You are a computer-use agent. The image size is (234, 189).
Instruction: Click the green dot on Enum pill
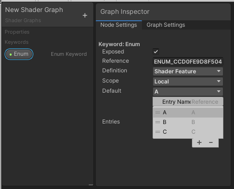pyautogui.click(x=11, y=54)
